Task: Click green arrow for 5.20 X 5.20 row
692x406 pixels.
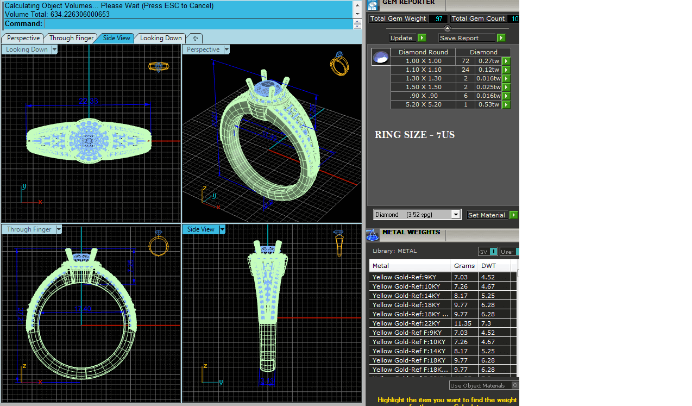Action: [506, 104]
